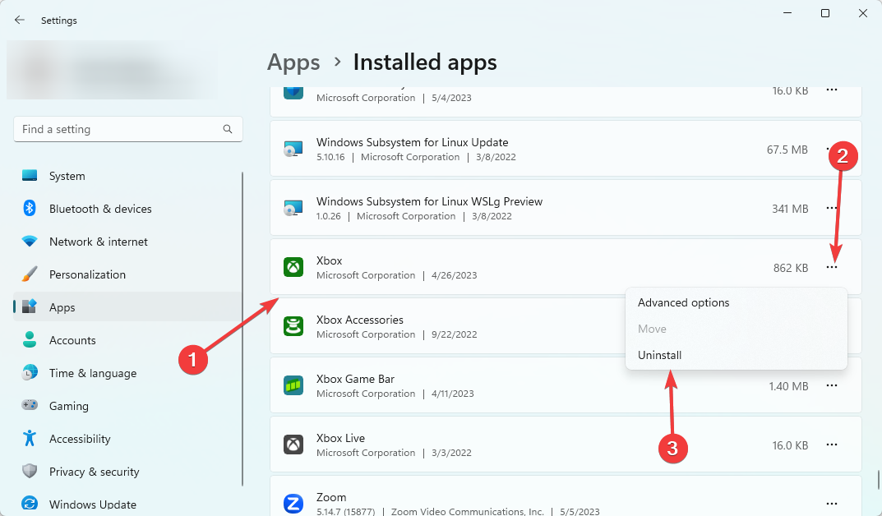Open more options for Xbox Game Bar
The width and height of the screenshot is (882, 516).
[x=832, y=385]
